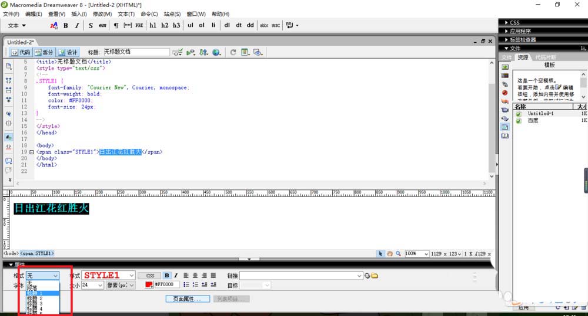Open 文件(F) menu
This screenshot has width=588, height=316.
11,14
